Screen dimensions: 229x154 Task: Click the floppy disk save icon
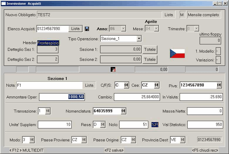pyautogui.click(x=87, y=29)
